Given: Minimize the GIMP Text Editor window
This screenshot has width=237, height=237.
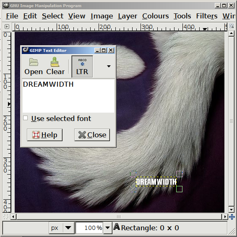Looking at the screenshot, I should [x=97, y=50].
